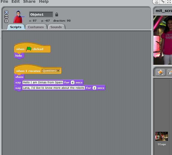Click the stage preview with girl
172x155 pixels.
[163, 40]
